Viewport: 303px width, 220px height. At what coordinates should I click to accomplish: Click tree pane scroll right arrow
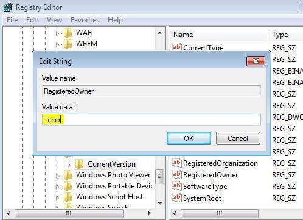coord(150,213)
